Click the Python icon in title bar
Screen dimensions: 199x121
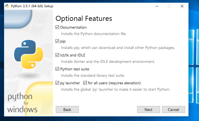7,6
